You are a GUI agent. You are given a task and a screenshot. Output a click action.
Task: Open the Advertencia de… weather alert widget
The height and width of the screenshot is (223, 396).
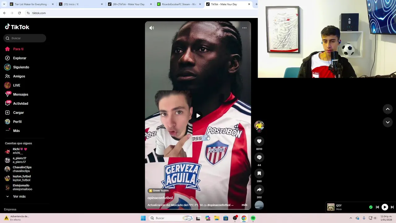point(17,218)
